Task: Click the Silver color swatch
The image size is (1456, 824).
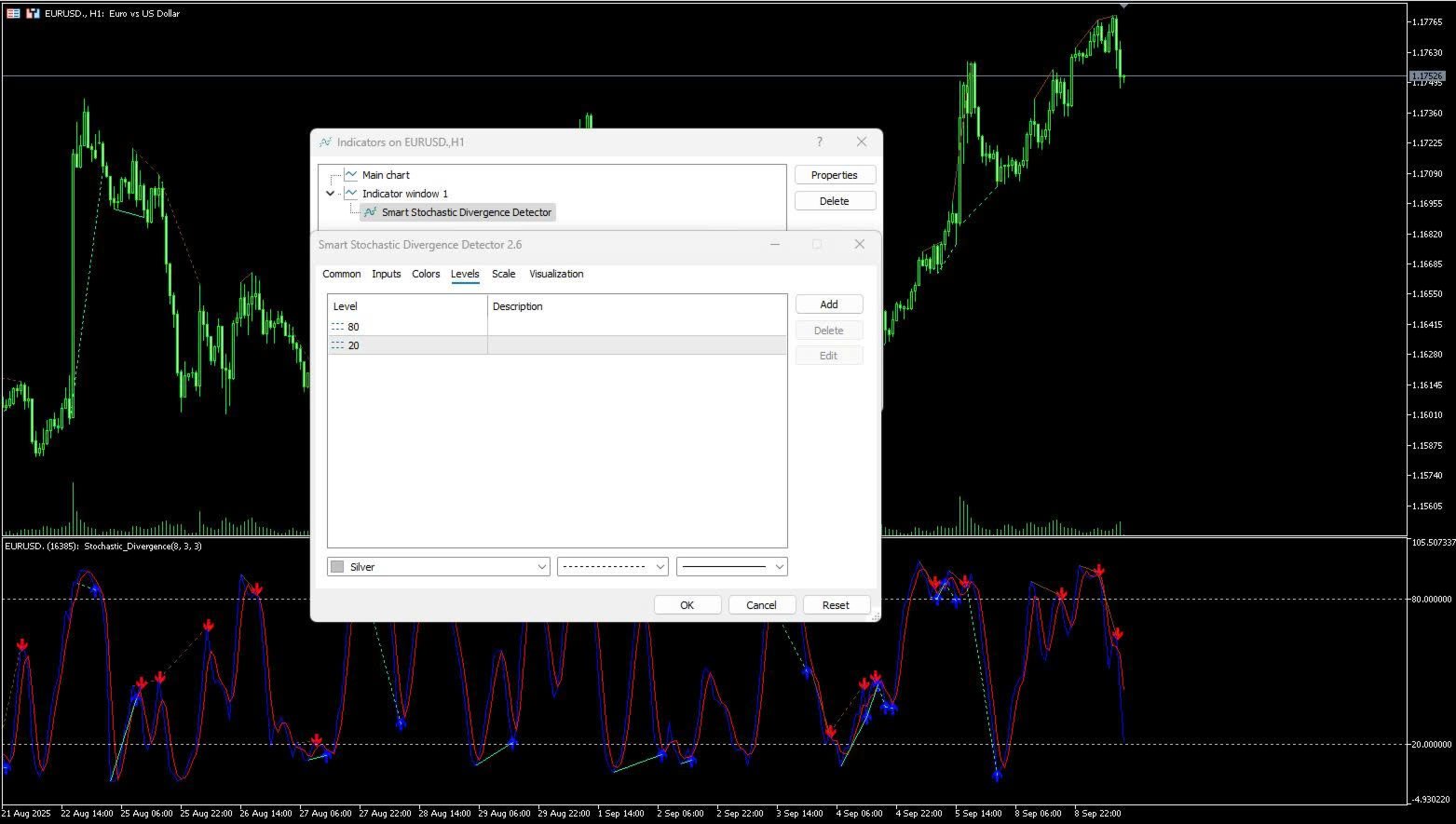Action: (337, 567)
